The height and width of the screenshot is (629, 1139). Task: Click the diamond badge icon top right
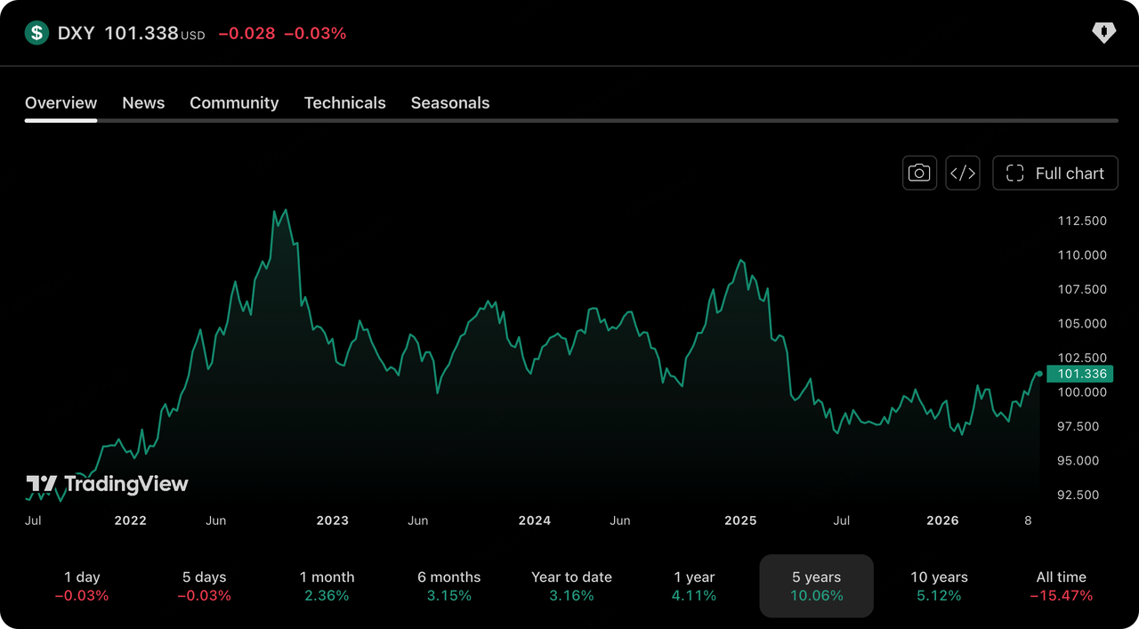(x=1103, y=34)
